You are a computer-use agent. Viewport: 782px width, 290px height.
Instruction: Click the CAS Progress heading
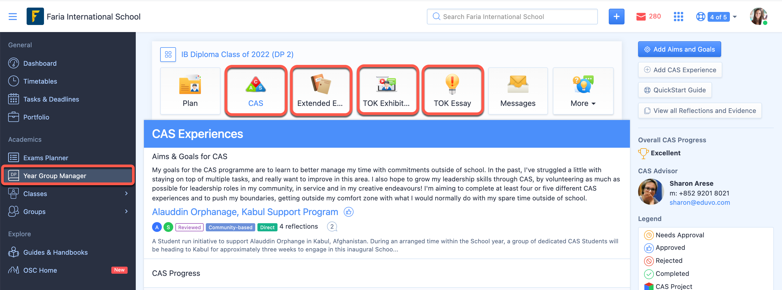coord(176,273)
